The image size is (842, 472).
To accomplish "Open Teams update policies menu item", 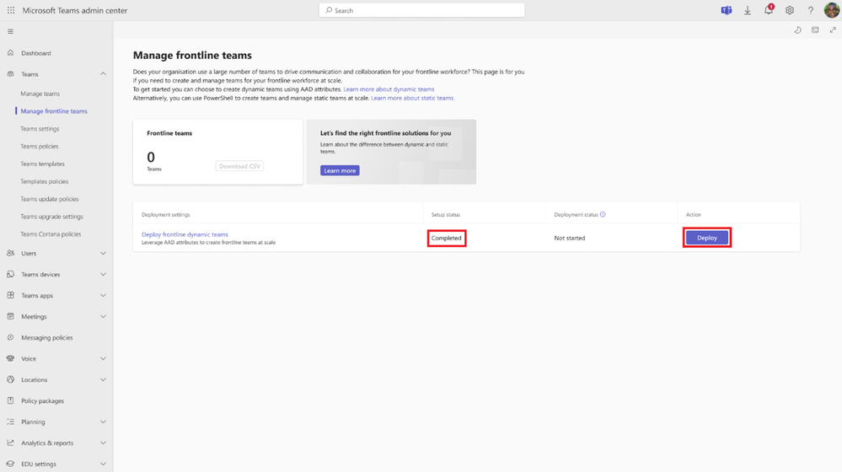I will tap(50, 199).
